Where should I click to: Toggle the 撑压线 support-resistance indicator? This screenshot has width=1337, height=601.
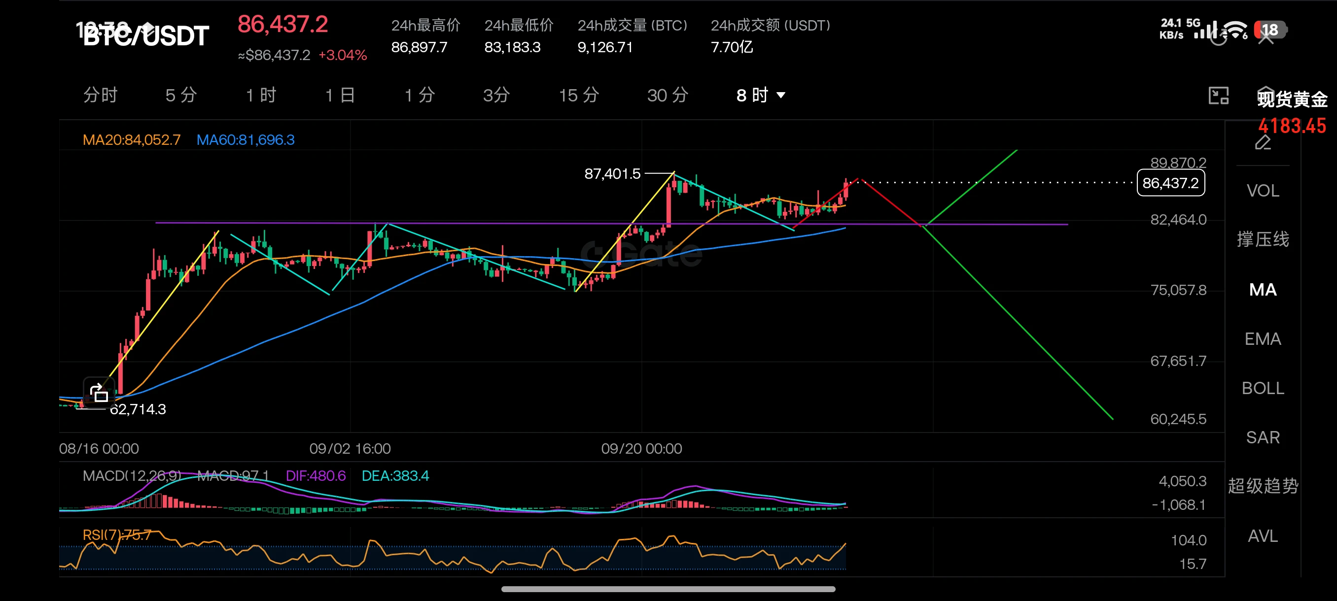point(1263,239)
